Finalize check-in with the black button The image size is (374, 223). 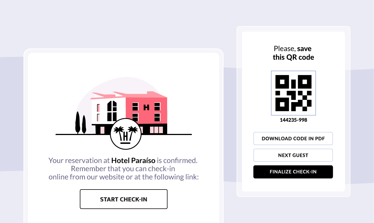[x=293, y=172]
